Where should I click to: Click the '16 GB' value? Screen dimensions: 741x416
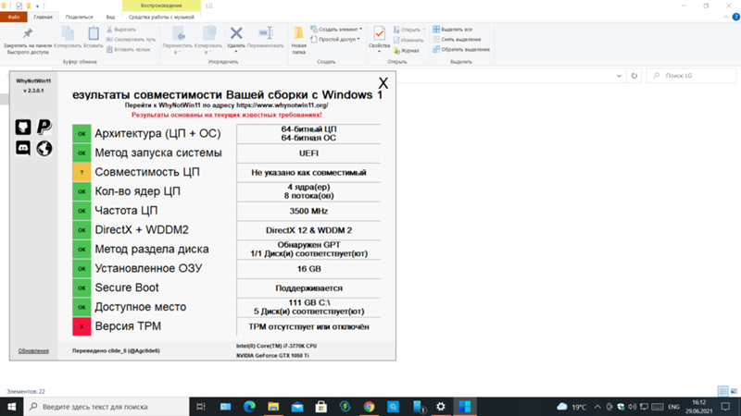pyautogui.click(x=308, y=269)
